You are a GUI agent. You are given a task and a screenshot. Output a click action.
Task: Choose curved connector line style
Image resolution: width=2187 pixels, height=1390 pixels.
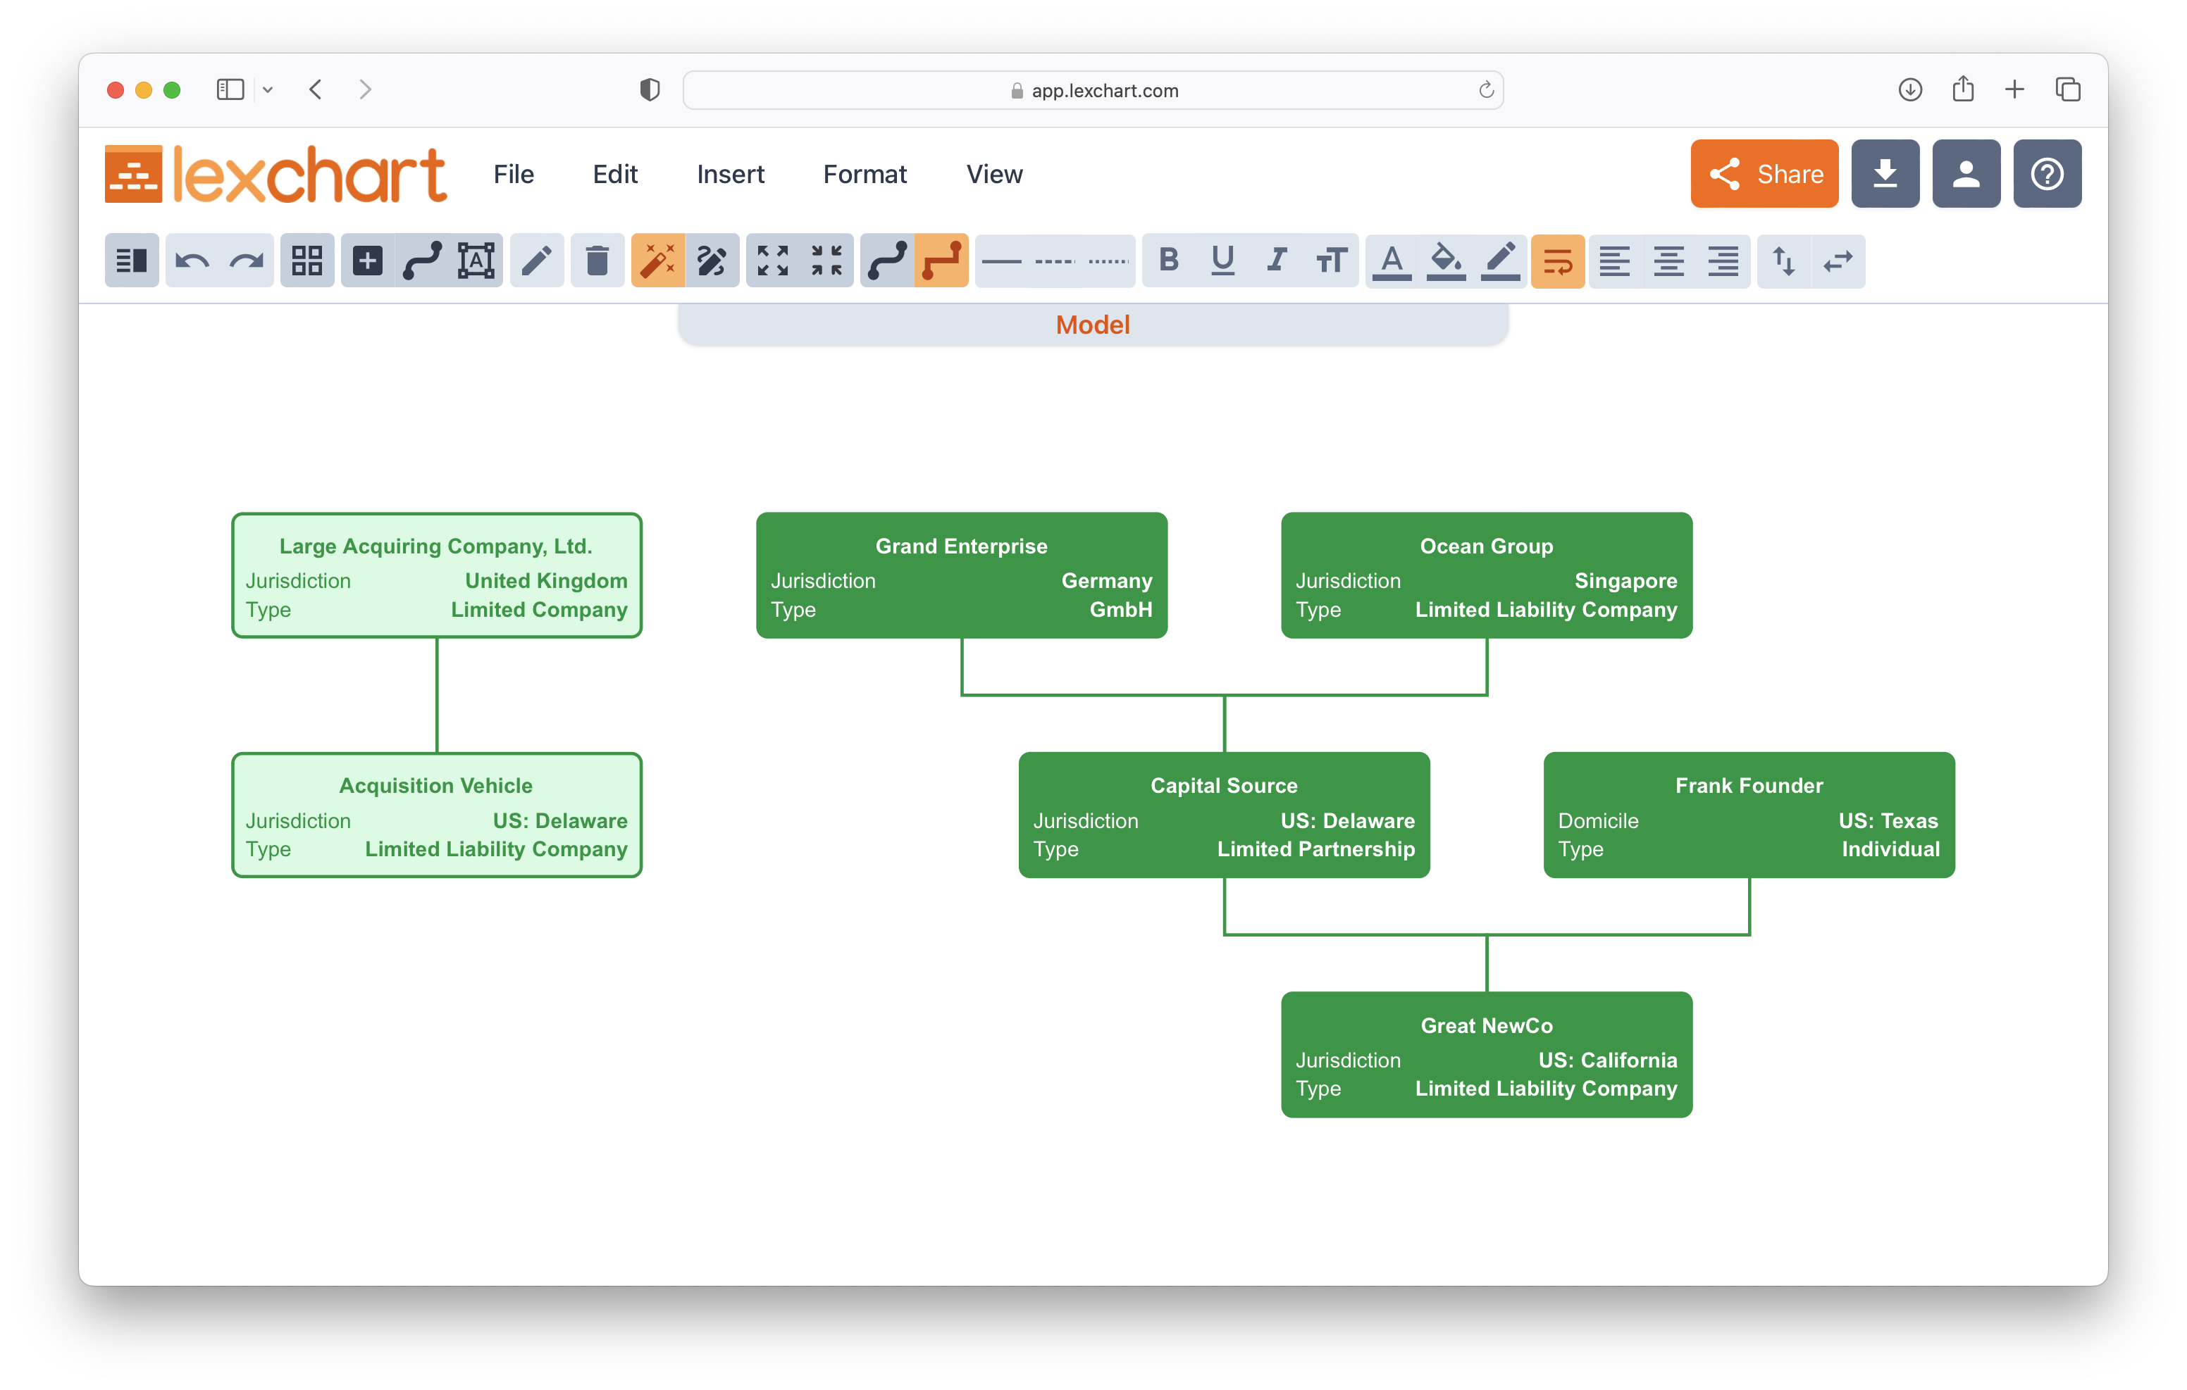tap(887, 261)
